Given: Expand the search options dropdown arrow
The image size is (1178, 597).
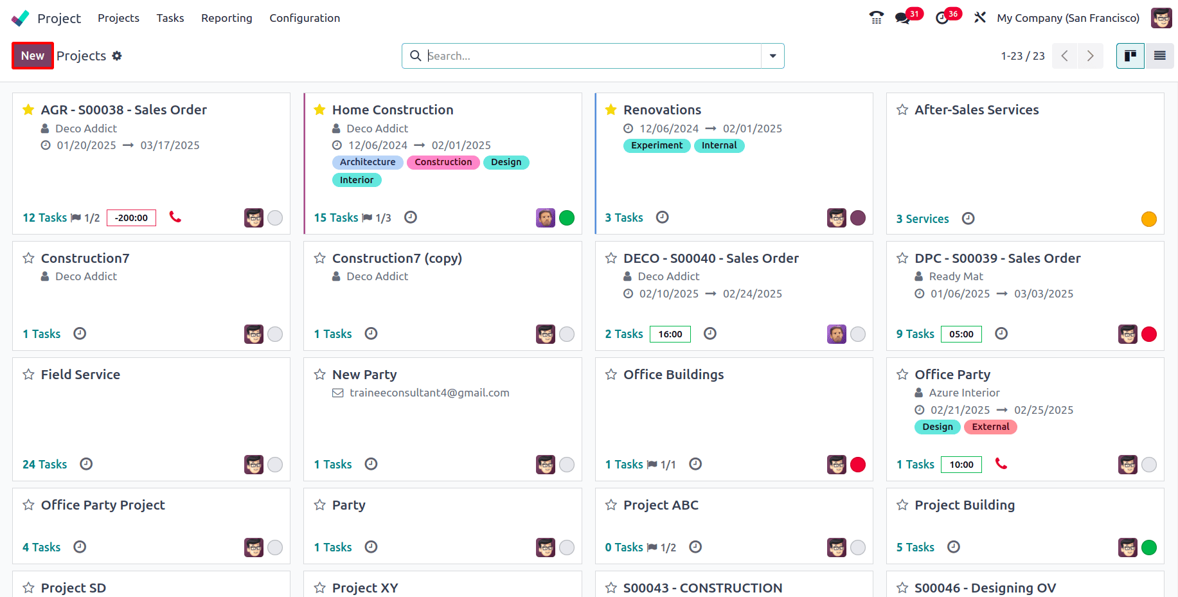Looking at the screenshot, I should point(772,56).
